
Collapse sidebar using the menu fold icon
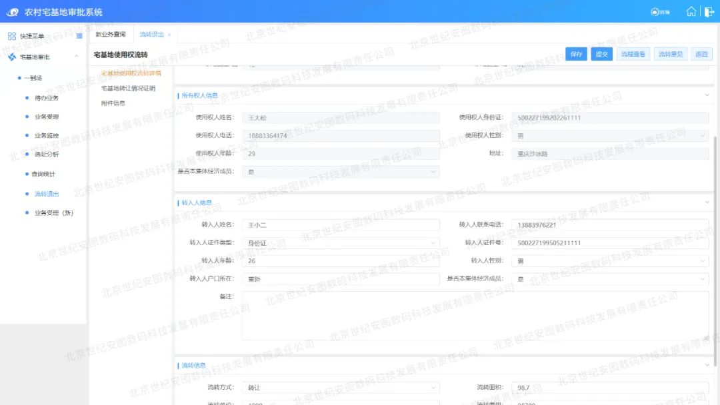click(79, 36)
